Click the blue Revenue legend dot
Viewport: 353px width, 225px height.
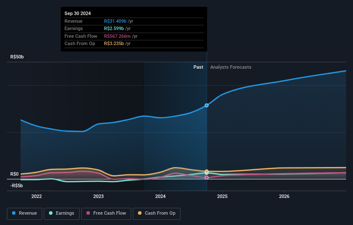14,213
